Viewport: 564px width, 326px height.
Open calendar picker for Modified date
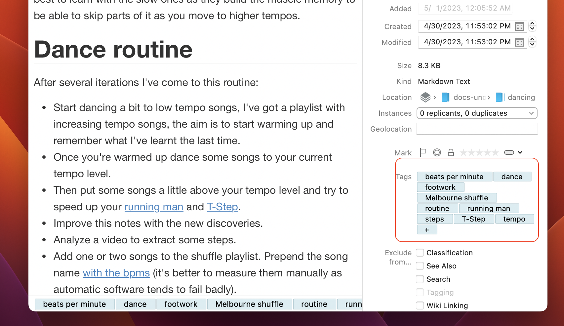[519, 42]
